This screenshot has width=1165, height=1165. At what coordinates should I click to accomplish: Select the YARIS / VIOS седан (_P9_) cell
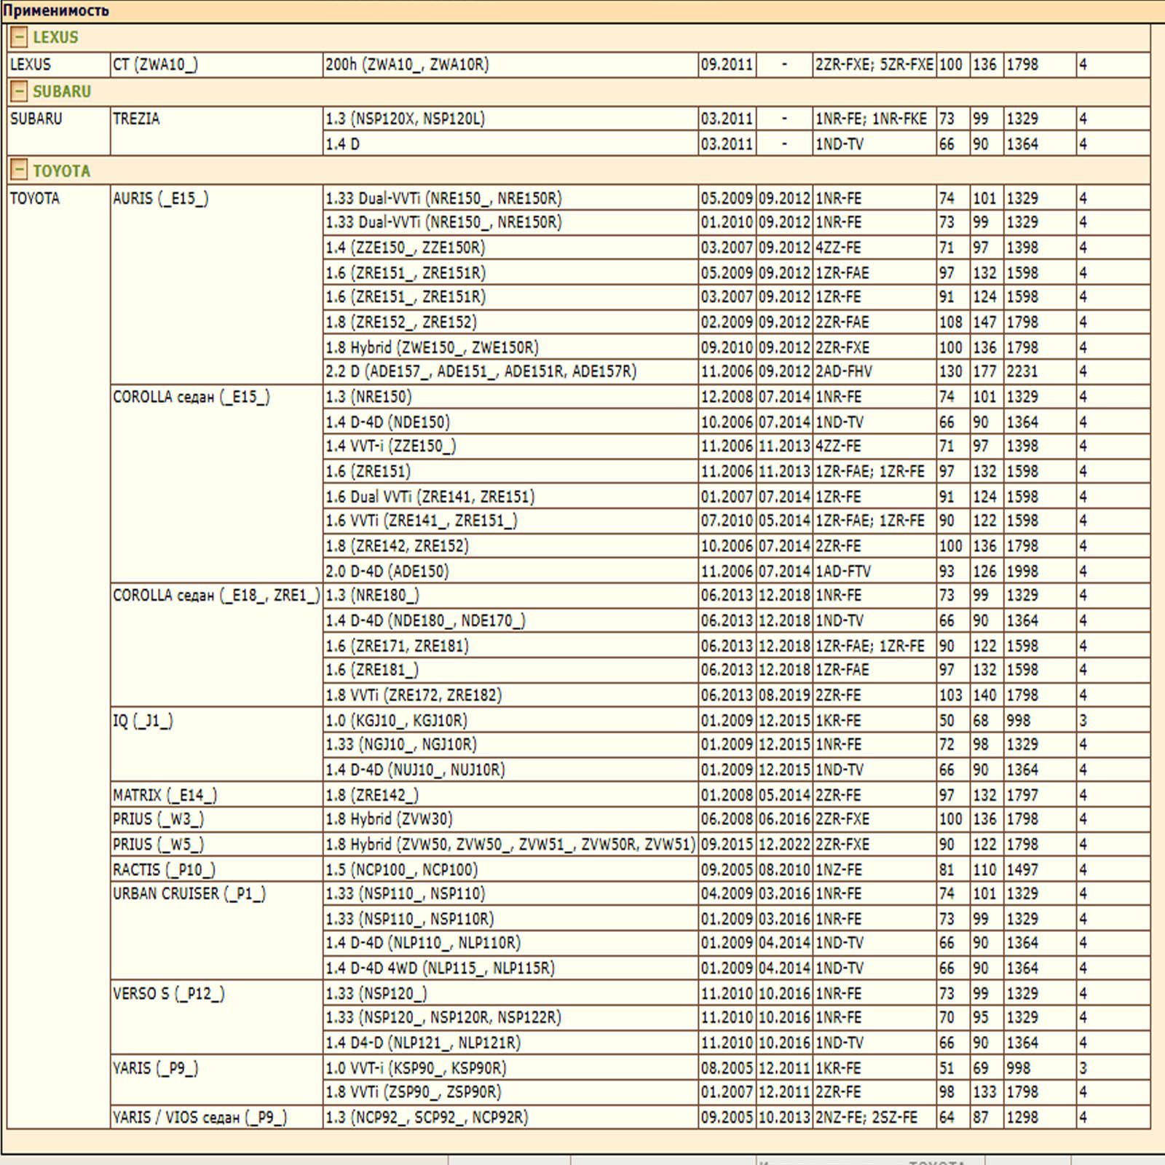pos(200,1118)
